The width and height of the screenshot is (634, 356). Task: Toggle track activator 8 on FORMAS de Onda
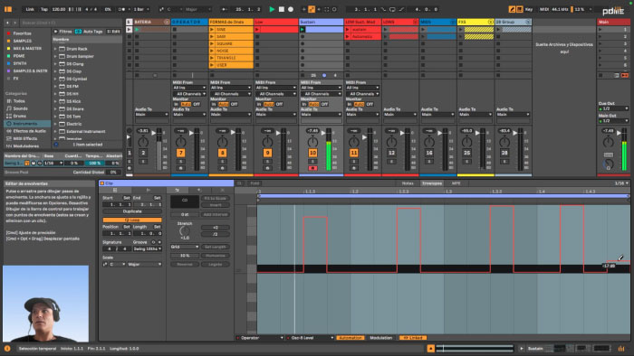(222, 153)
